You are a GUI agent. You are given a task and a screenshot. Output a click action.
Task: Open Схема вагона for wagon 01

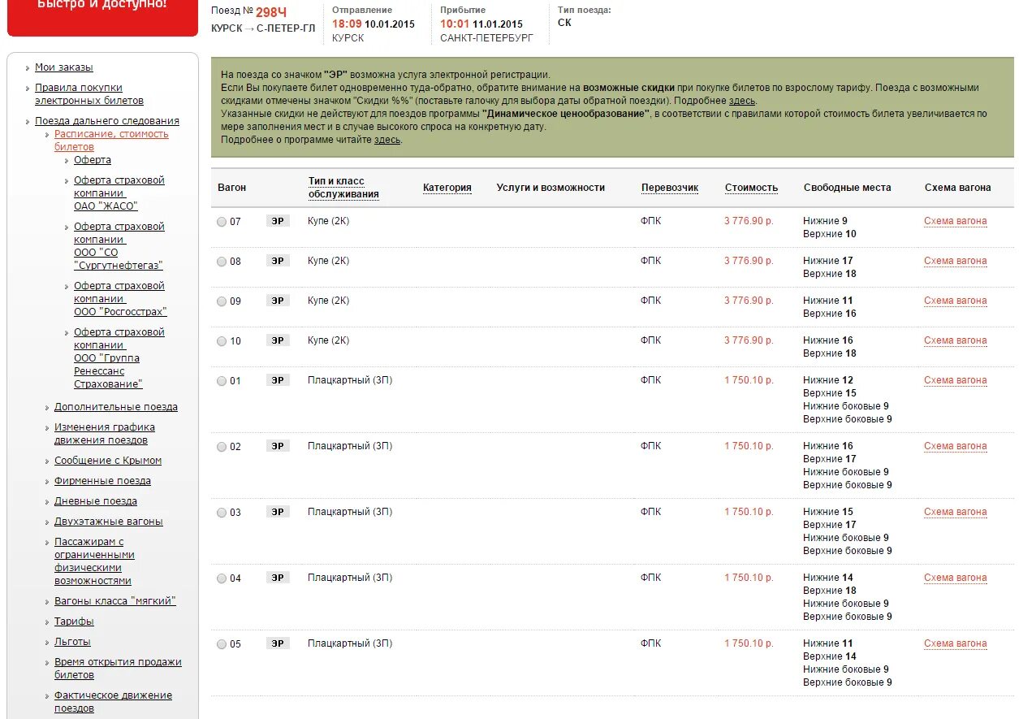tap(956, 380)
